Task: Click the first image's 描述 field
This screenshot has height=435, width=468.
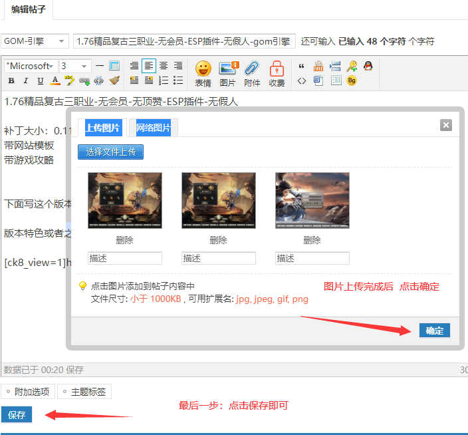Action: click(125, 258)
